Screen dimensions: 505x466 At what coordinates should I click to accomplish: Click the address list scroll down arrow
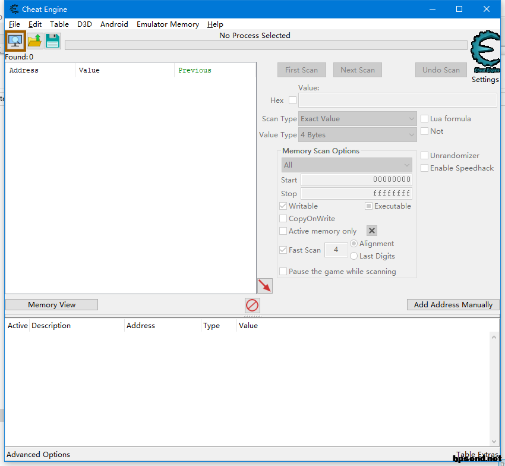[494, 441]
